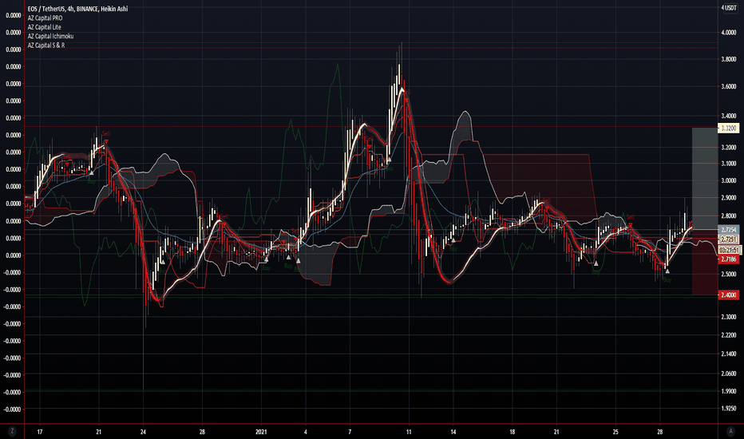
Task: Click the 25 date label on time axis
Action: [615, 432]
